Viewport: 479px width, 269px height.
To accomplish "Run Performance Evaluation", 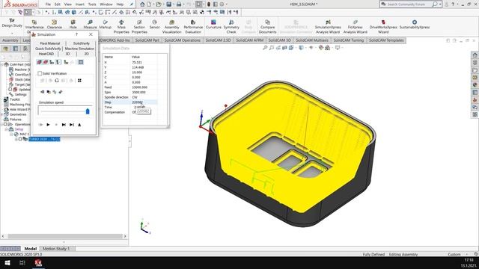I will (x=193, y=27).
